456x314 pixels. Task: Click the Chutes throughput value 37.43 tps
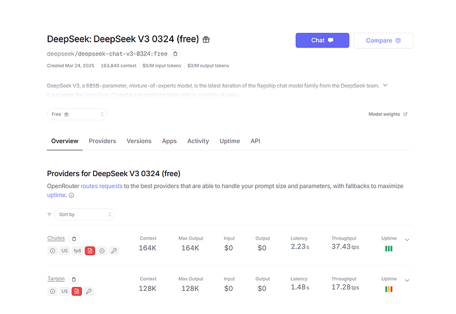[x=345, y=247]
